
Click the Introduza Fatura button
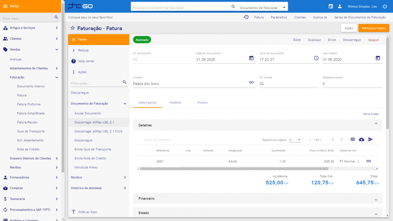tap(374, 28)
